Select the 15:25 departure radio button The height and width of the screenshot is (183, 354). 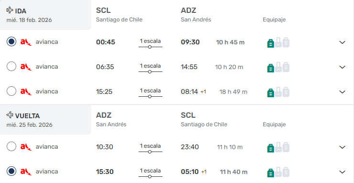tap(11, 91)
